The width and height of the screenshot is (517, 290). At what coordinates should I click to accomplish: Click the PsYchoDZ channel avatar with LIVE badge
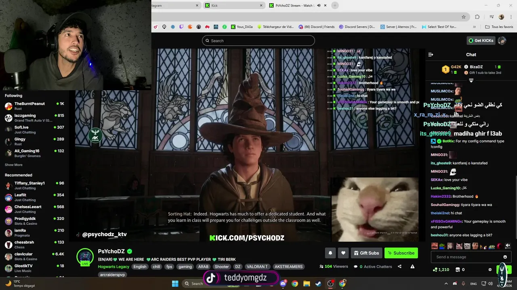click(85, 257)
